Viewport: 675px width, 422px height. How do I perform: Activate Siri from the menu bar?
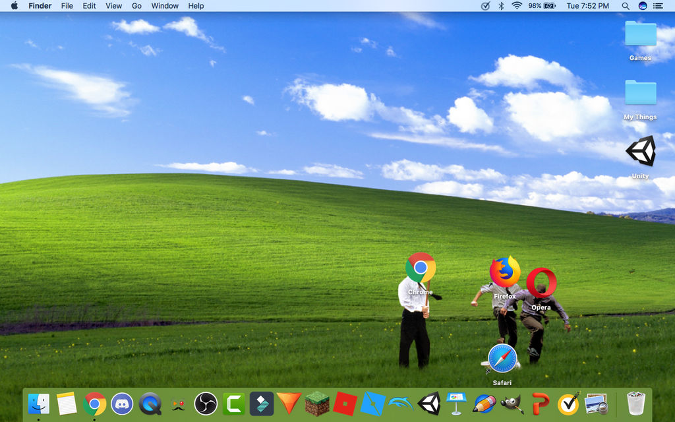(x=642, y=5)
